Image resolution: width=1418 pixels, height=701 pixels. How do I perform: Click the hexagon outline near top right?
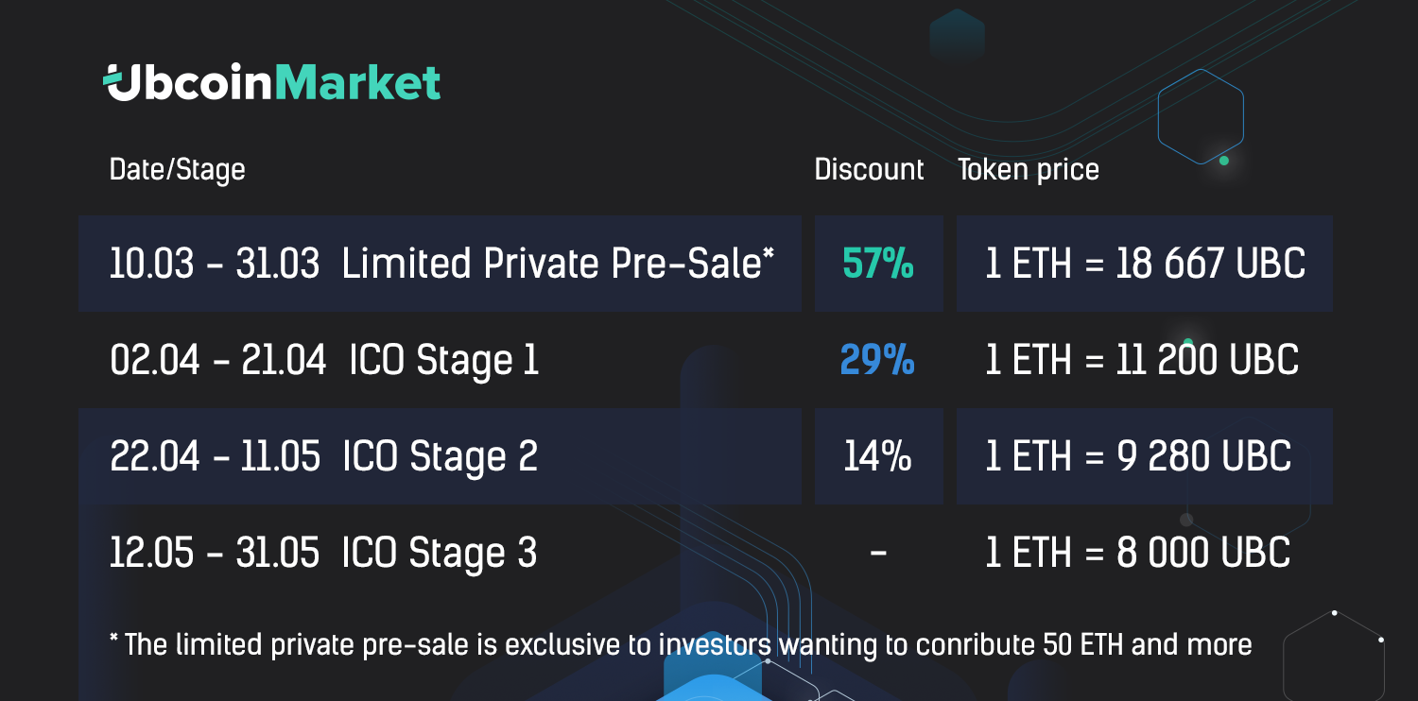(x=1201, y=116)
